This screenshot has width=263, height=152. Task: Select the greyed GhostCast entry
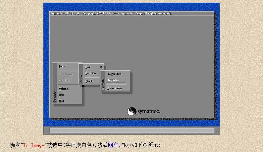tap(65, 80)
